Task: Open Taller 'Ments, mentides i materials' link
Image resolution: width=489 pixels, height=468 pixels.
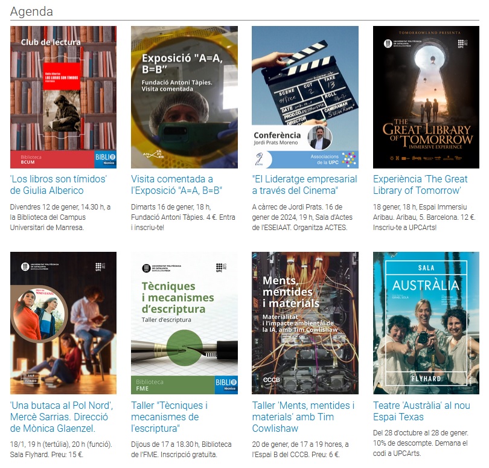Action: point(303,417)
